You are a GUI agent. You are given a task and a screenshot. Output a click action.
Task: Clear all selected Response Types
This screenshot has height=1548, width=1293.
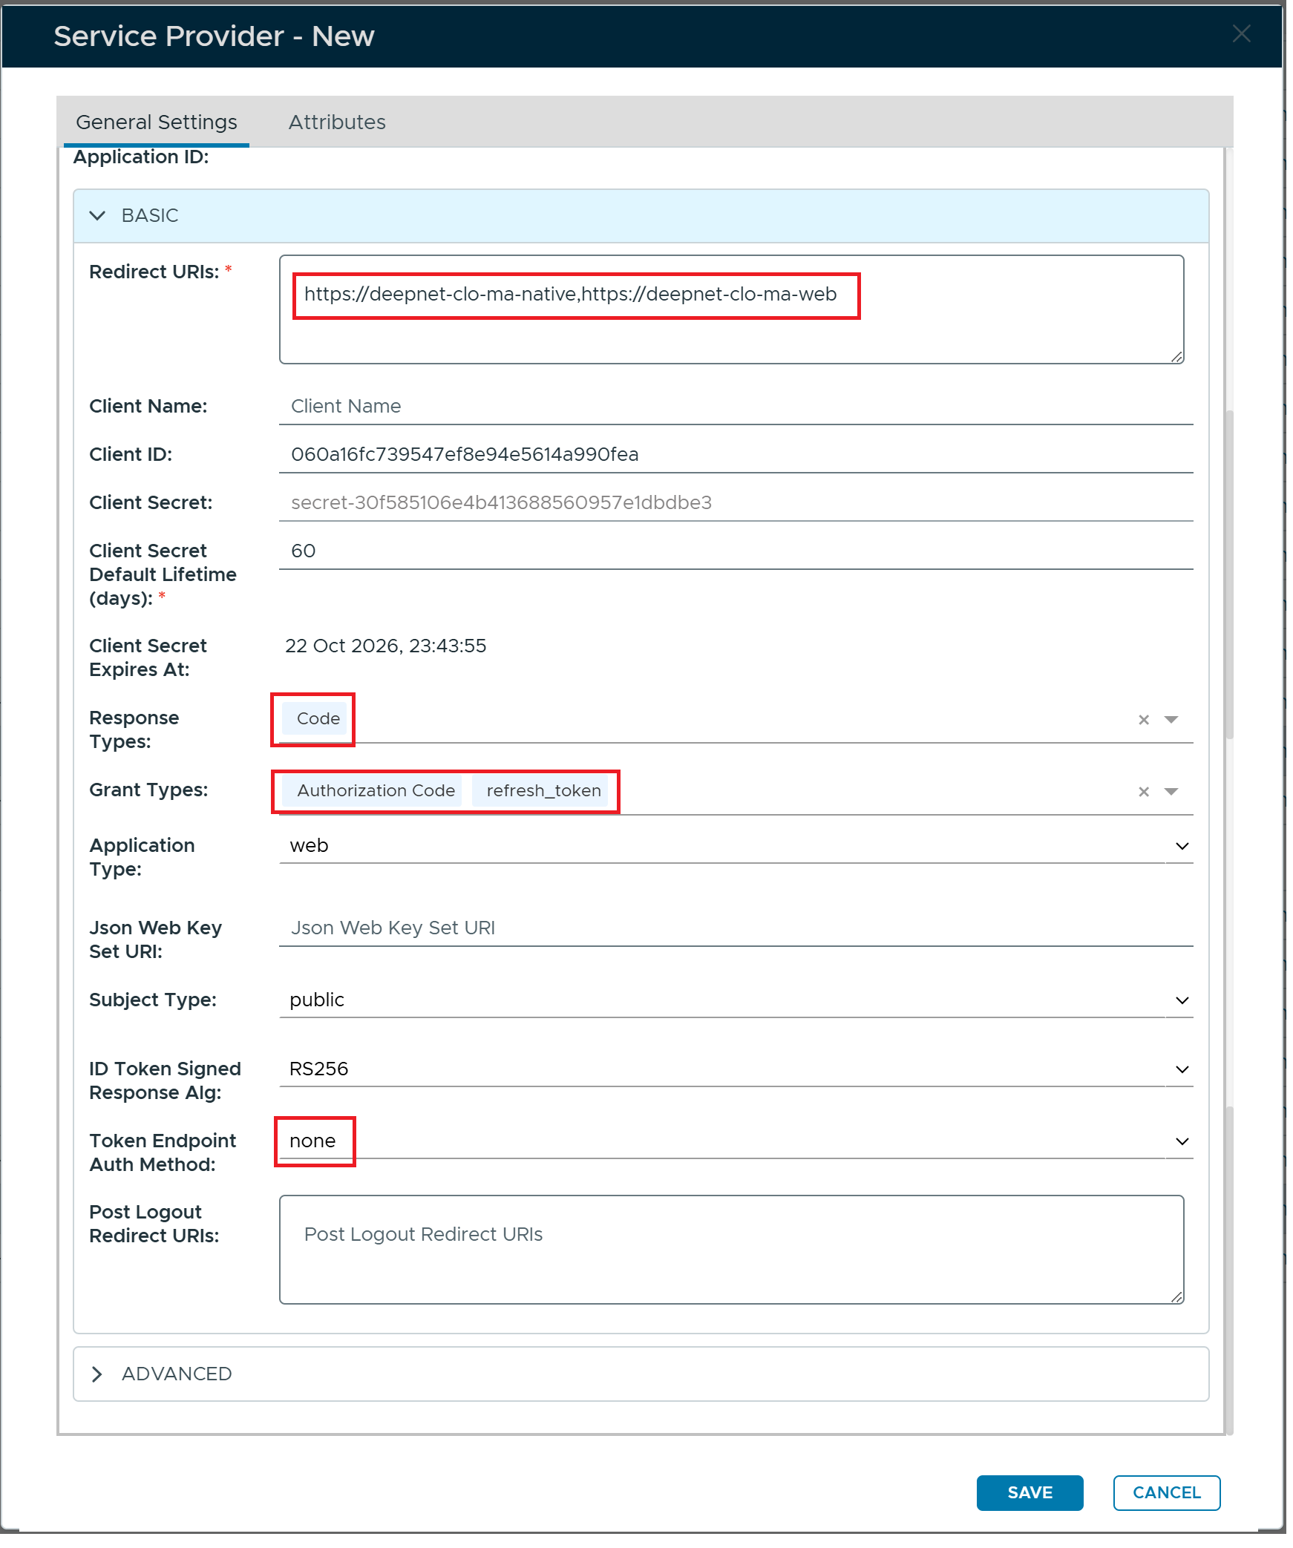[x=1144, y=720]
